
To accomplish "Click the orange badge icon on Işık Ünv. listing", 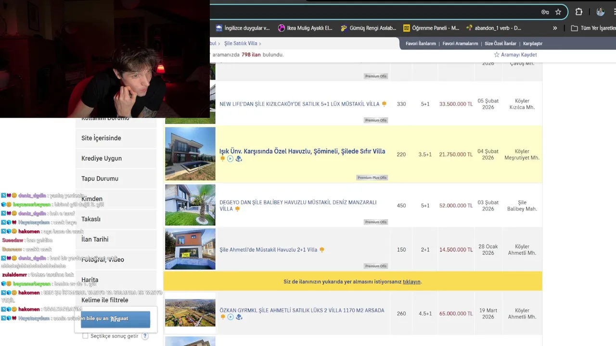I will click(x=222, y=159).
